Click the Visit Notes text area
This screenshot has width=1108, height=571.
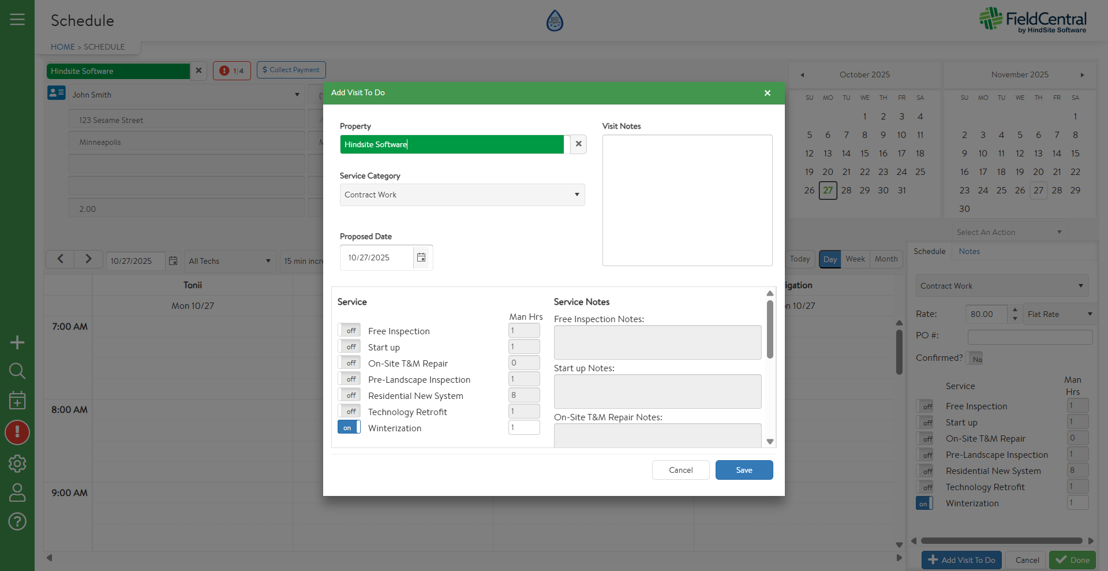687,200
